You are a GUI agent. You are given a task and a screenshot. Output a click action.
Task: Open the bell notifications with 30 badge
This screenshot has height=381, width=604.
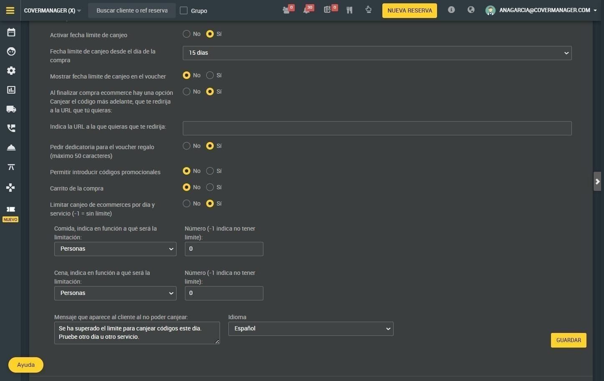pyautogui.click(x=307, y=10)
